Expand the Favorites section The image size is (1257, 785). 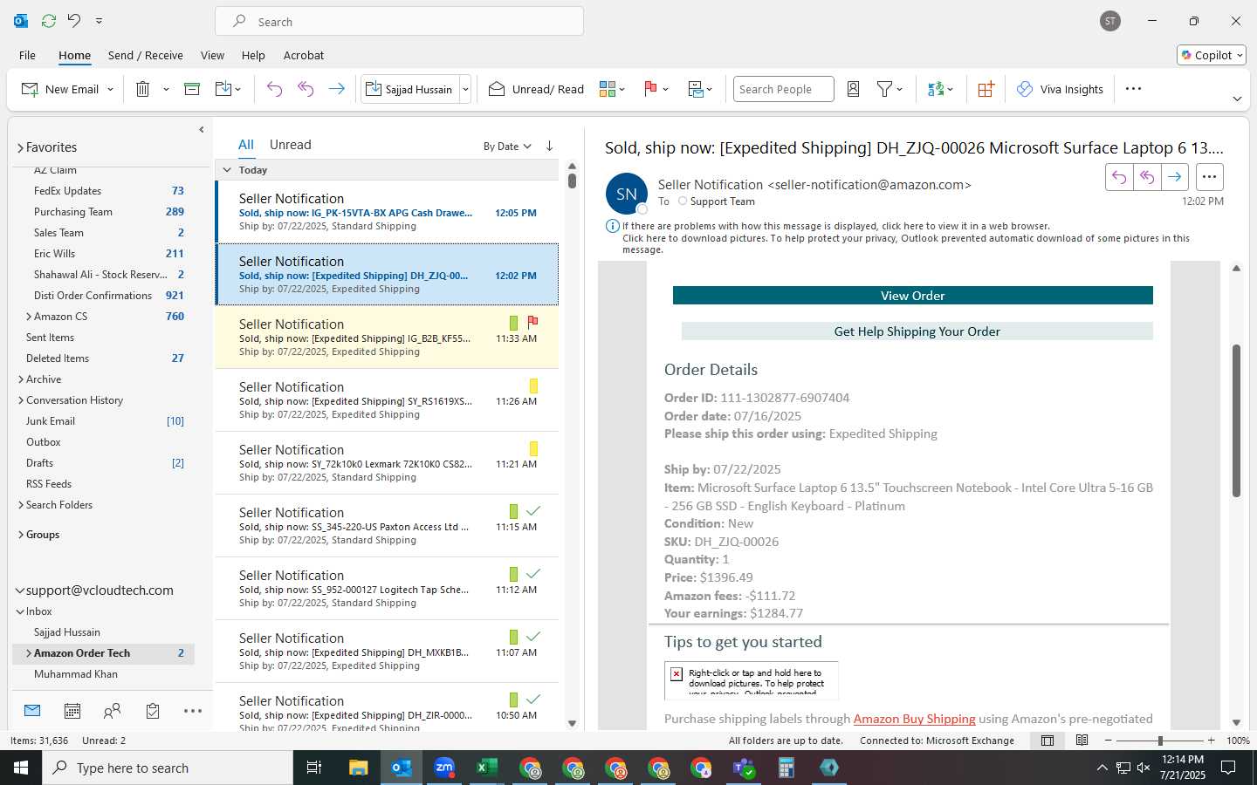click(x=20, y=148)
